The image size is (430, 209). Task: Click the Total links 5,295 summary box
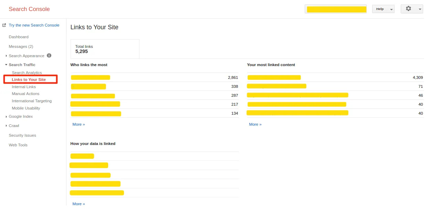pyautogui.click(x=105, y=49)
